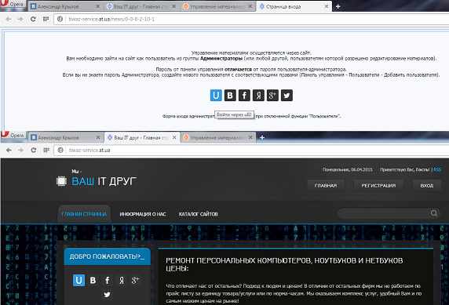
Task: Click uID login icon in upper window
Action: [x=216, y=96]
